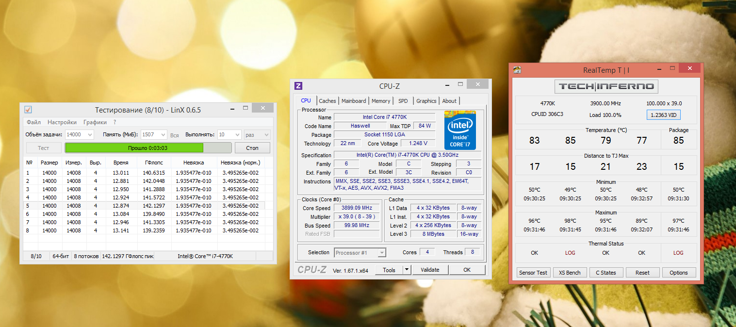Screen dimensions: 736x327
Task: Open the Настройки menu in LinX
Action: [62, 122]
